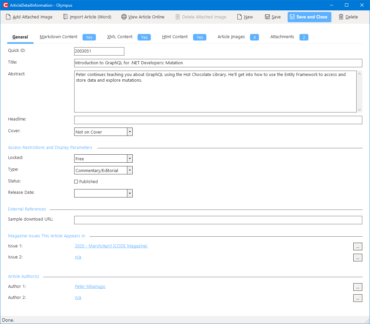
Task: Click the Attachments count badge 2
Action: (x=304, y=37)
